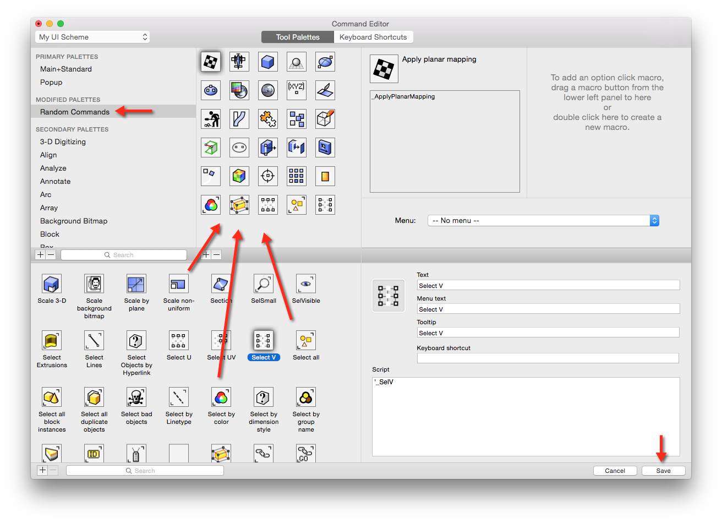Select the checkerboard Apply planar mapping palette button

pos(211,62)
